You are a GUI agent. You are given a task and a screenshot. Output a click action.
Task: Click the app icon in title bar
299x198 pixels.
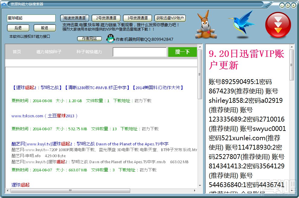[4, 4]
